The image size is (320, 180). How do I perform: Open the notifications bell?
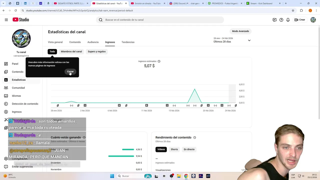click(x=288, y=20)
